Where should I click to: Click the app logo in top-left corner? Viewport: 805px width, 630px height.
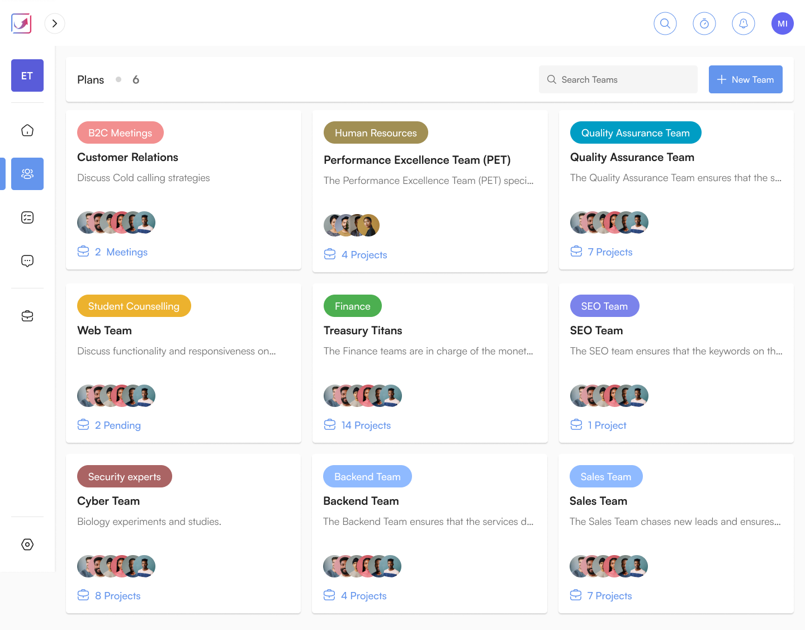pyautogui.click(x=21, y=23)
